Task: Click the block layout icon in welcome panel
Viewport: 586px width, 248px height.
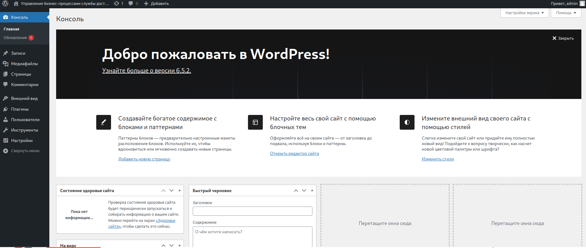Action: pos(255,122)
